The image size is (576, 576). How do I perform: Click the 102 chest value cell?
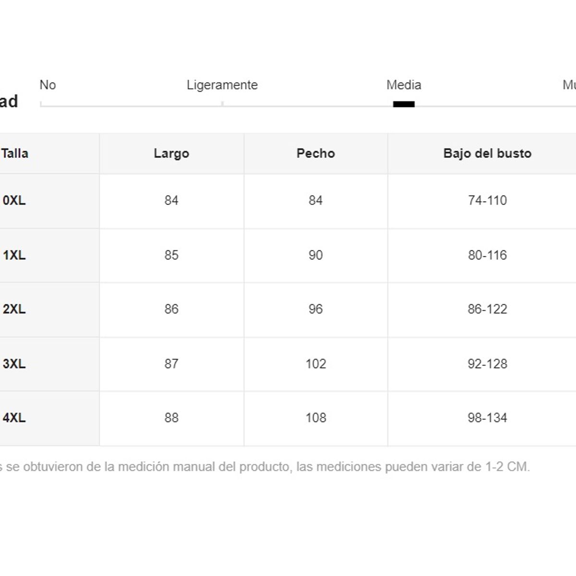(x=315, y=364)
